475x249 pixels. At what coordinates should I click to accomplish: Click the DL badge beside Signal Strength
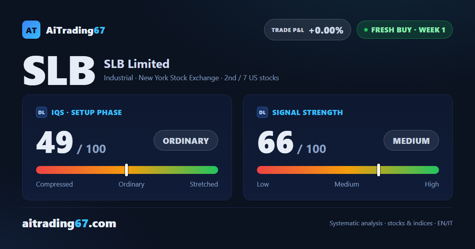coord(262,112)
